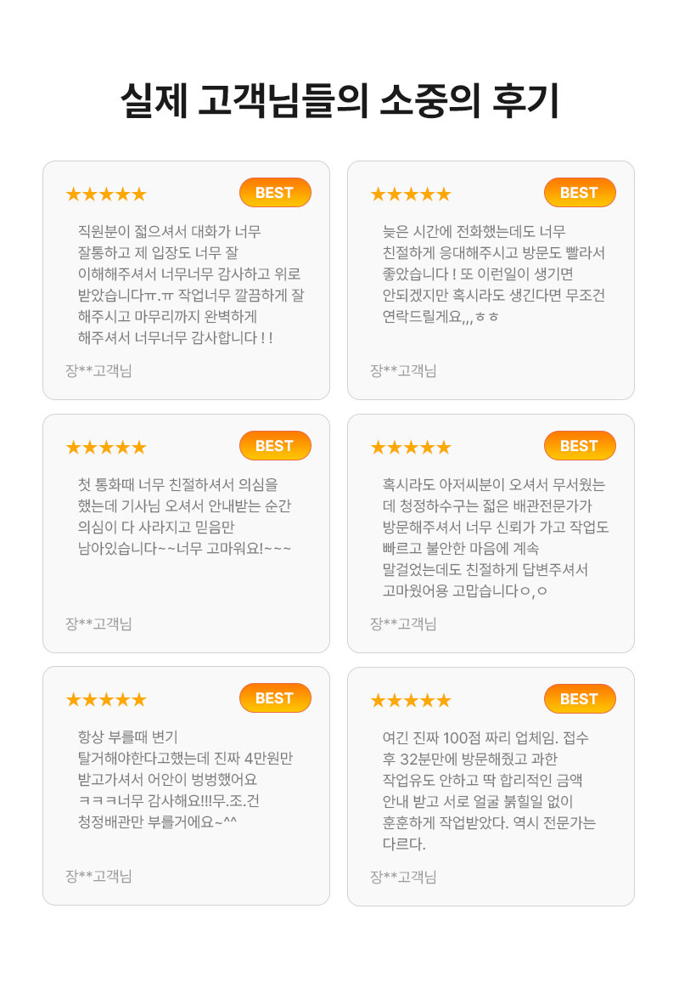The width and height of the screenshot is (679, 1005).
Task: Click the BEST badge on the '직원분이 젊으셔서' review
Action: click(x=275, y=193)
